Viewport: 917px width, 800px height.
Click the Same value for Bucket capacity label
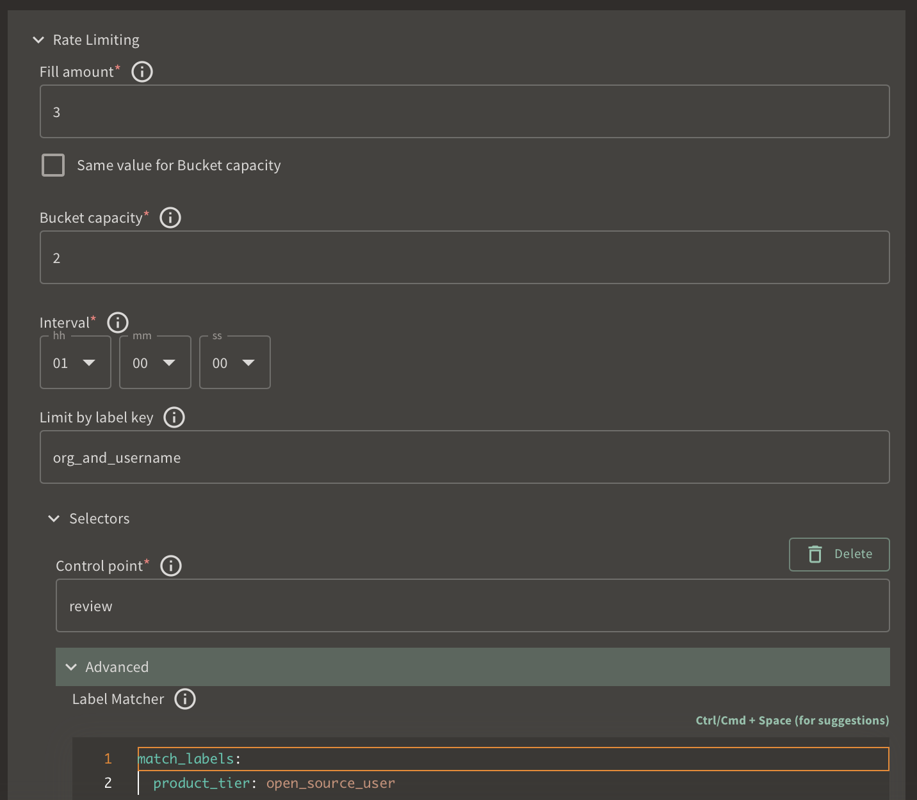pyautogui.click(x=179, y=165)
